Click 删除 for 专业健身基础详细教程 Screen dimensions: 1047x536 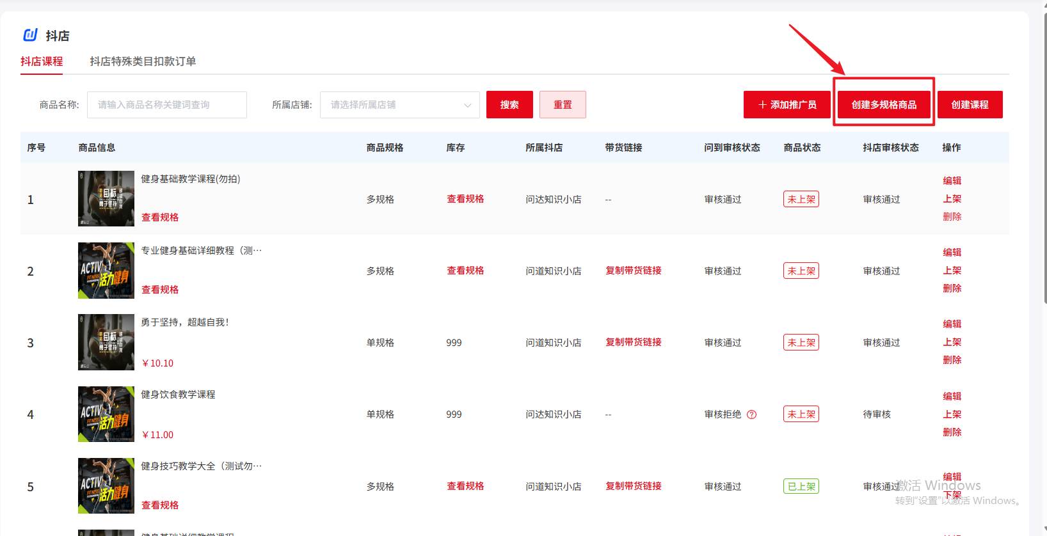click(x=952, y=288)
